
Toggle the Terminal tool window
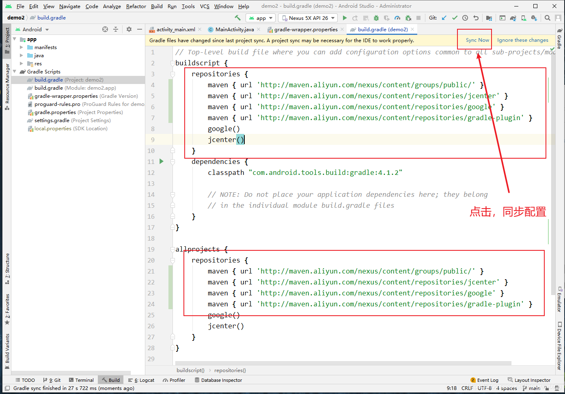(81, 380)
